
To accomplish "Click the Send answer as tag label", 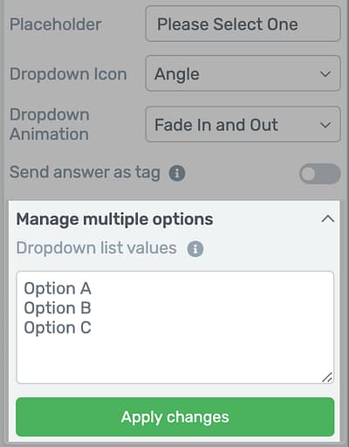I will pos(85,172).
